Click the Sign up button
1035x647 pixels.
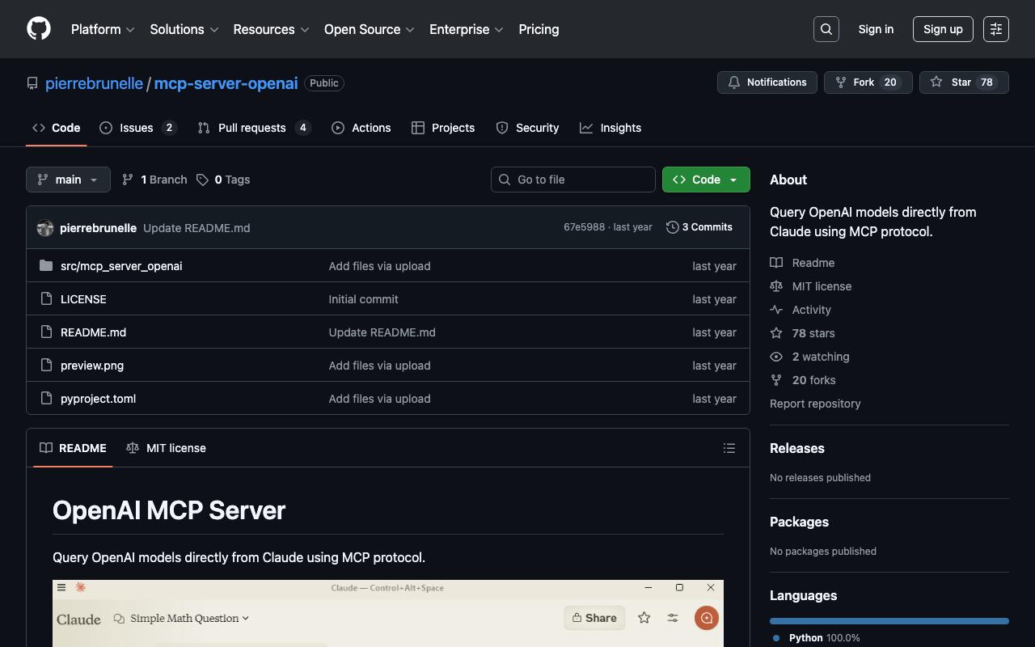942,29
